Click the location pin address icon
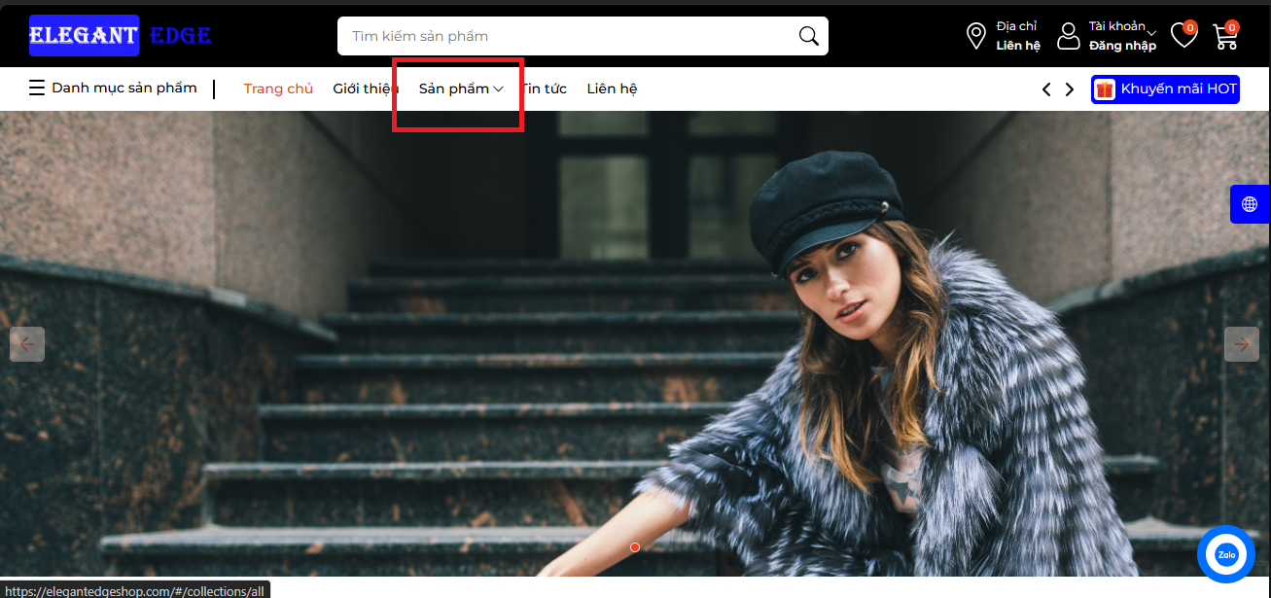The width and height of the screenshot is (1271, 598). coord(975,36)
